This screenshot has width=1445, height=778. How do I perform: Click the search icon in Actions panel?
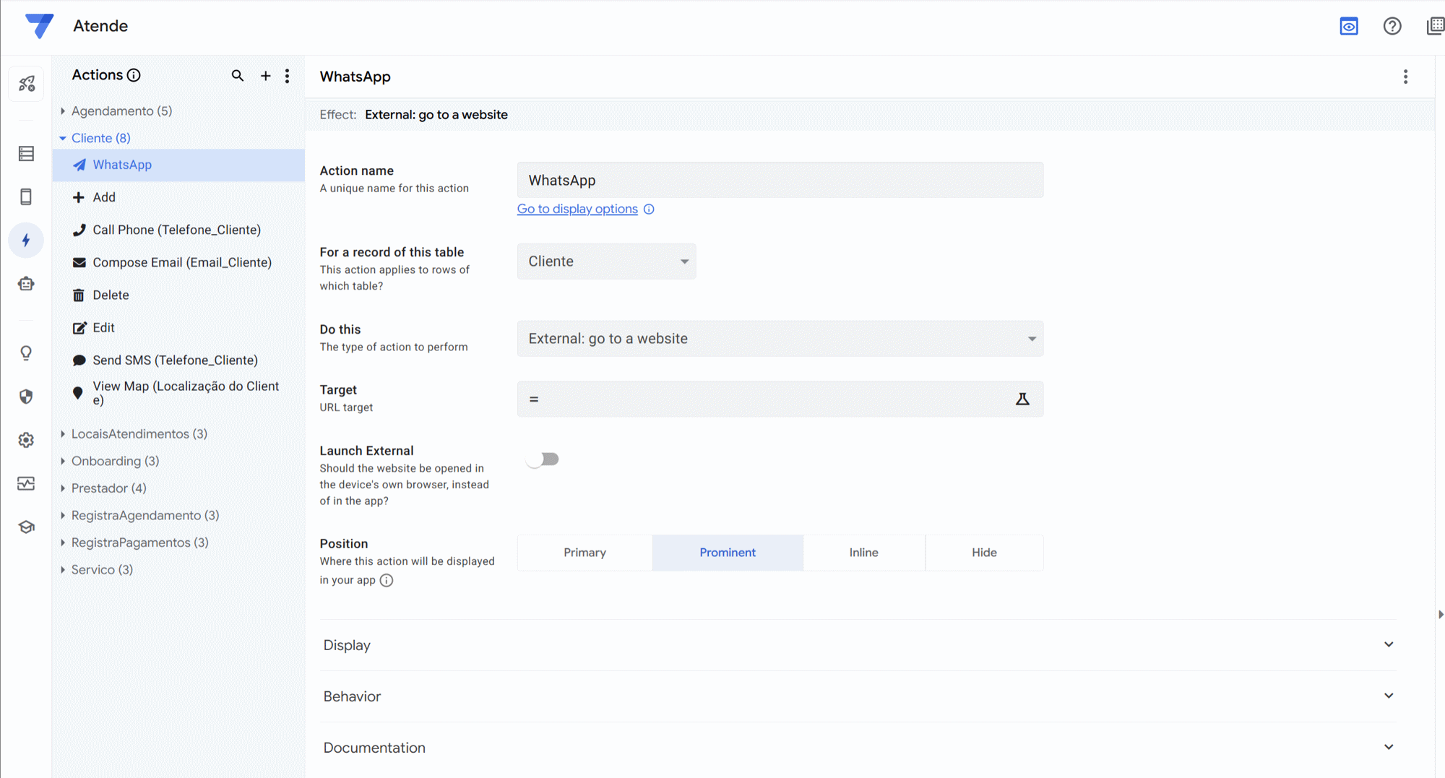pos(237,76)
